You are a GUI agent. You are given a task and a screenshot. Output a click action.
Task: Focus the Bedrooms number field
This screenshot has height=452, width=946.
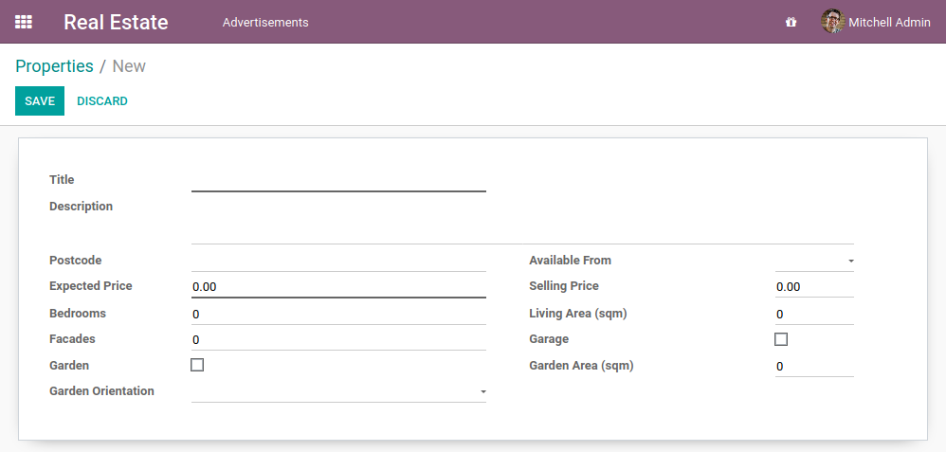click(x=338, y=314)
